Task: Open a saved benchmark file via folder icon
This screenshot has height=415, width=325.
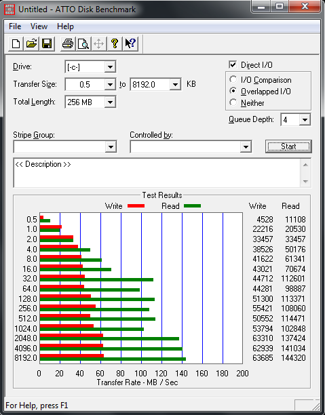Action: pos(31,43)
